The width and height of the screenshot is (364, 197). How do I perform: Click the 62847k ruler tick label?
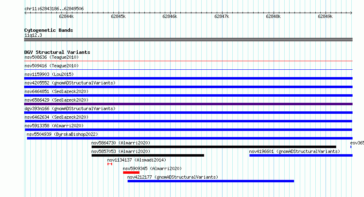(x=222, y=16)
